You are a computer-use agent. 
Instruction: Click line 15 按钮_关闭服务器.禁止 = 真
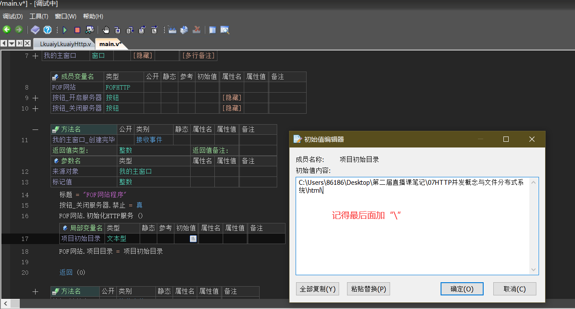pos(101,205)
